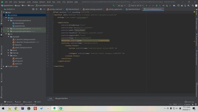Click the 4 spaces indent indicator
The width and height of the screenshot is (198, 111).
coord(187,105)
